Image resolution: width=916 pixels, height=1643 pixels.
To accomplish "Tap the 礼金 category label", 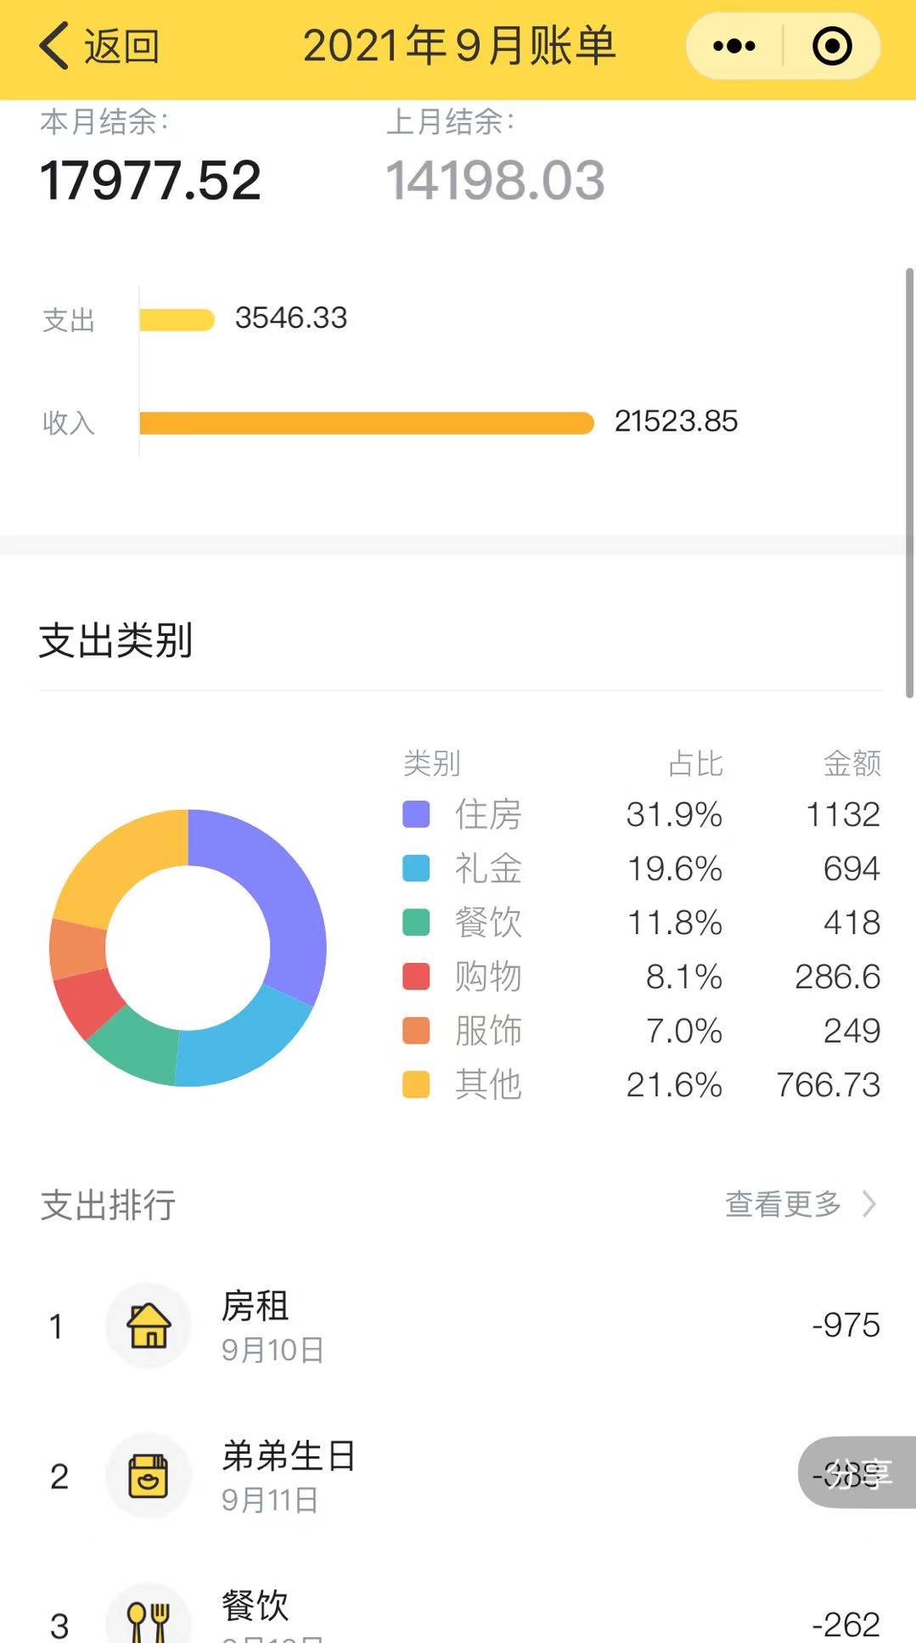I will [x=488, y=869].
